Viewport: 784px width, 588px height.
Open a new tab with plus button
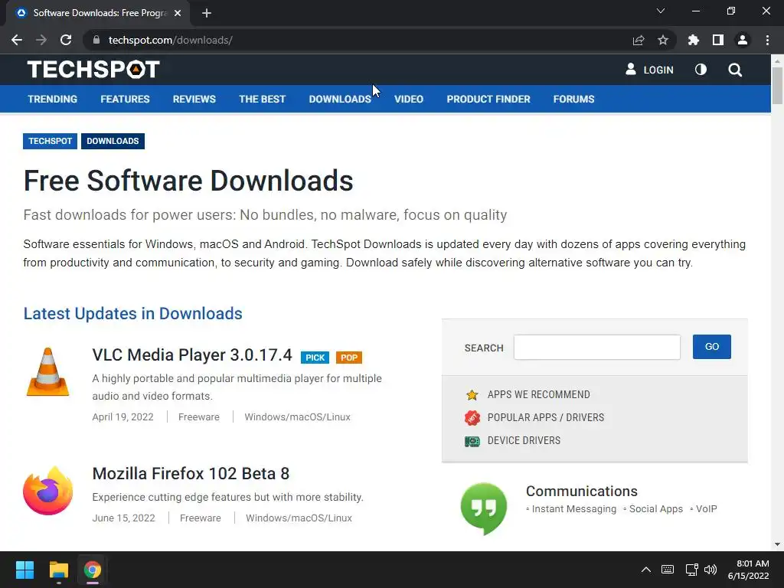207,13
